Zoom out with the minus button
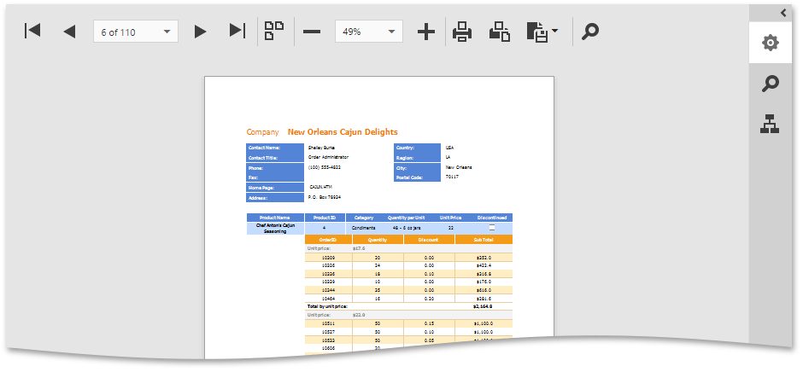 (x=312, y=32)
